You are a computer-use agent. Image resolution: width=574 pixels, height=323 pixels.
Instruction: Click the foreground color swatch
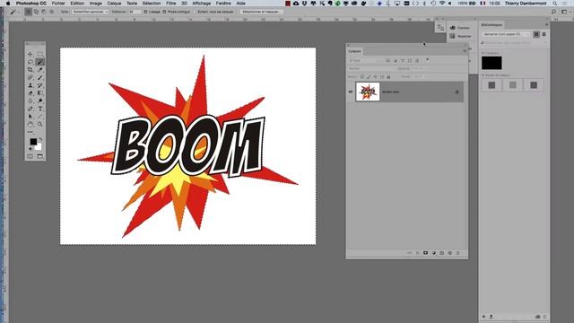click(x=33, y=142)
